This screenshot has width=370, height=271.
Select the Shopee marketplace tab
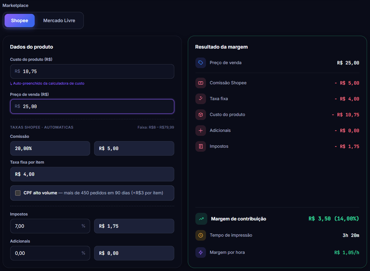(19, 20)
